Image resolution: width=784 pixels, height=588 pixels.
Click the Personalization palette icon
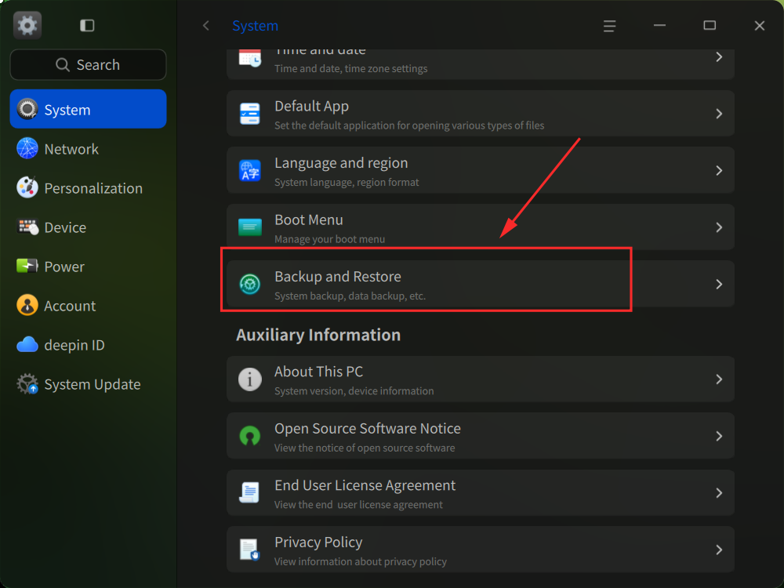pos(27,187)
